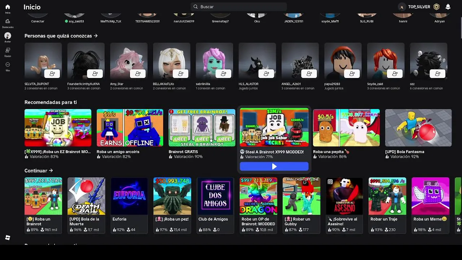Open Adryan friend profile

[440, 18]
